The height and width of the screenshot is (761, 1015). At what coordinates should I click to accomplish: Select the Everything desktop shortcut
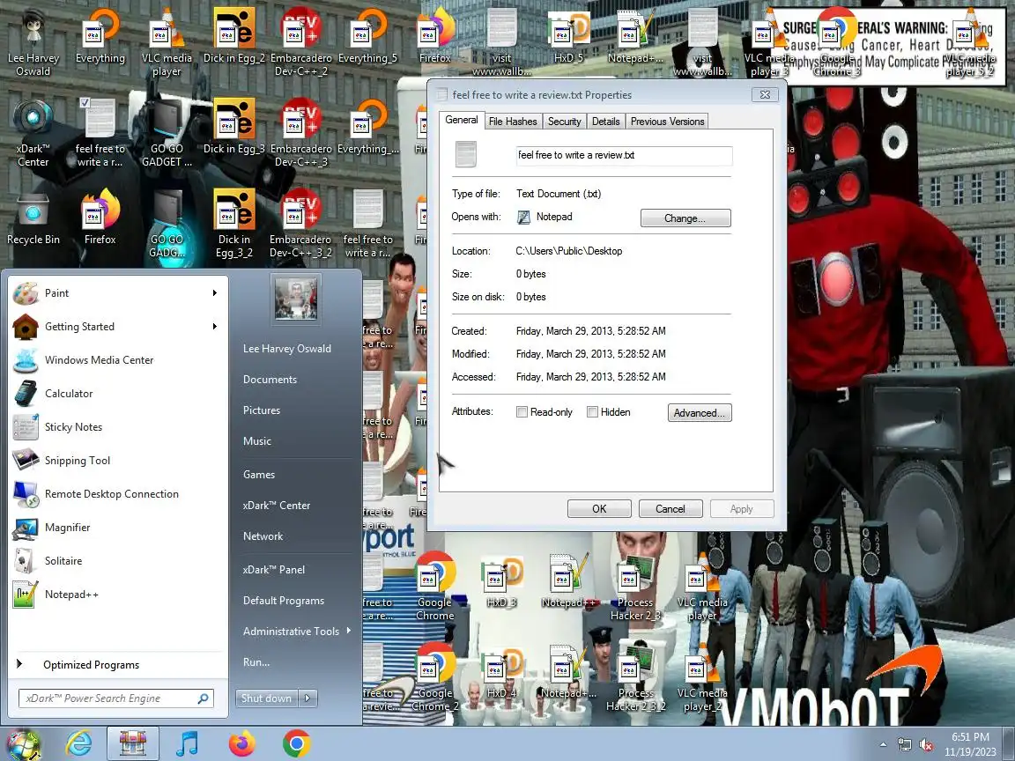coord(100,38)
